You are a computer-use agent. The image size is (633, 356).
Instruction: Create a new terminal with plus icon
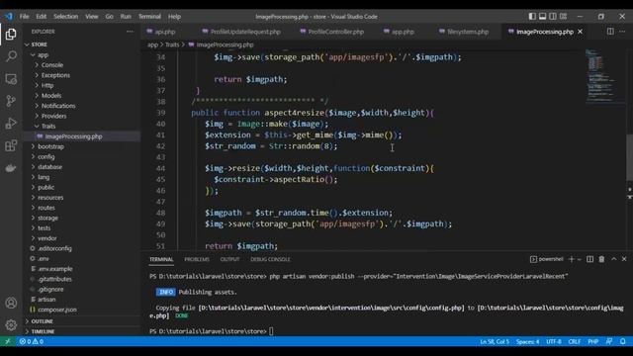pyautogui.click(x=572, y=259)
